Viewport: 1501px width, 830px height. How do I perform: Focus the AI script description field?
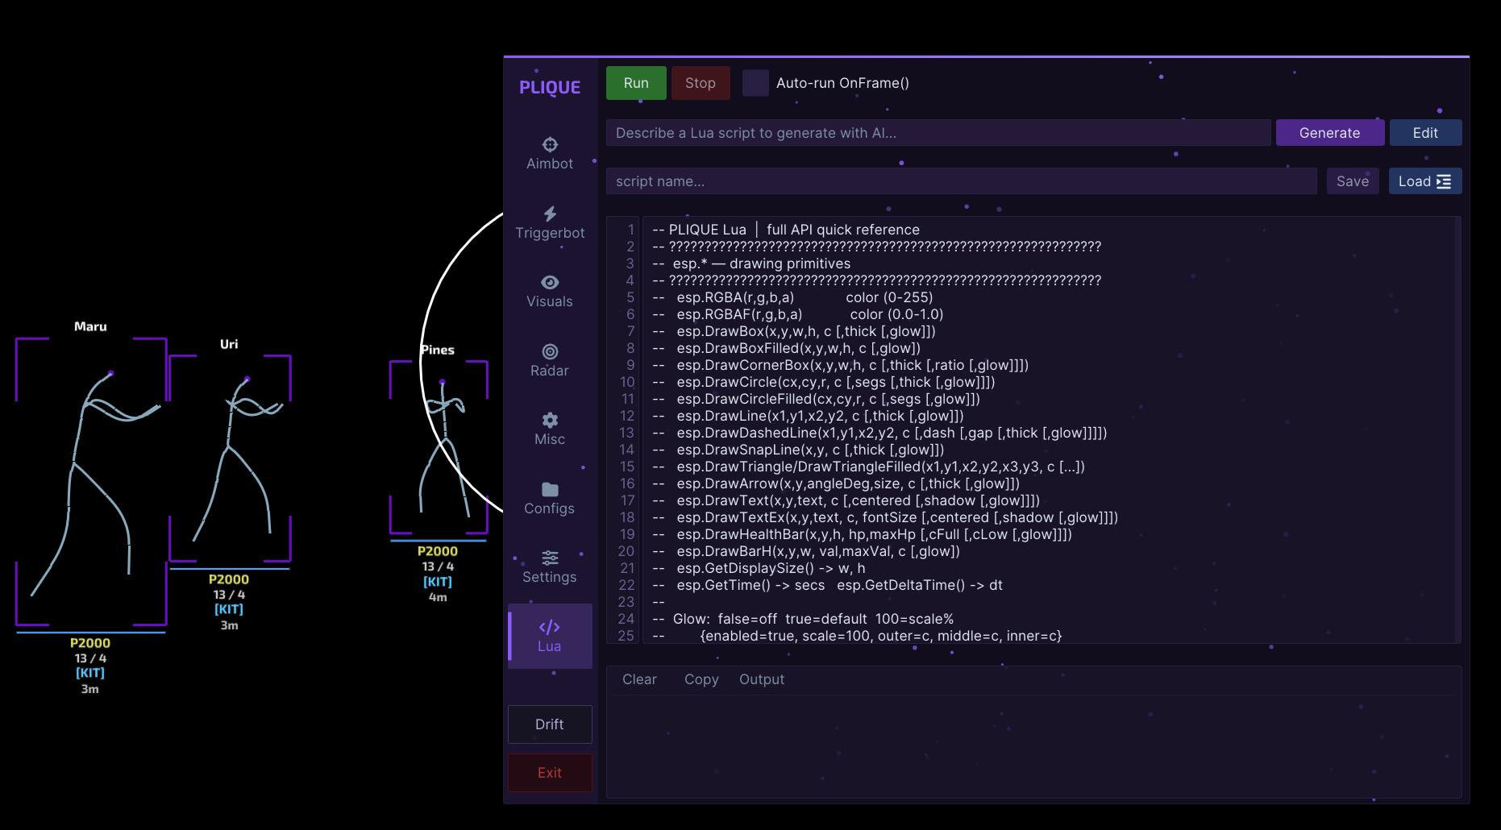[x=938, y=133]
